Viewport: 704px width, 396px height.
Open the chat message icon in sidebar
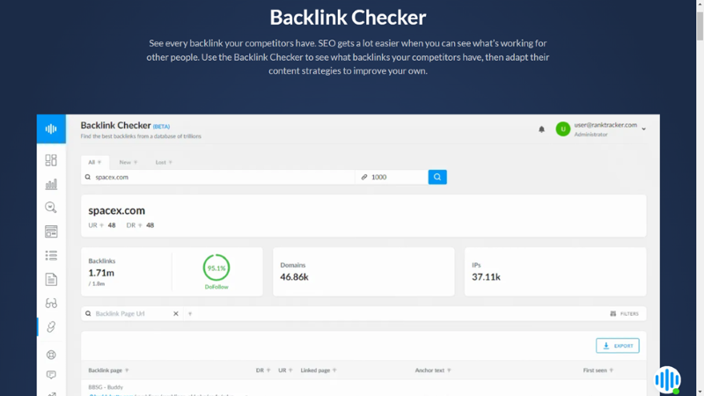click(51, 375)
